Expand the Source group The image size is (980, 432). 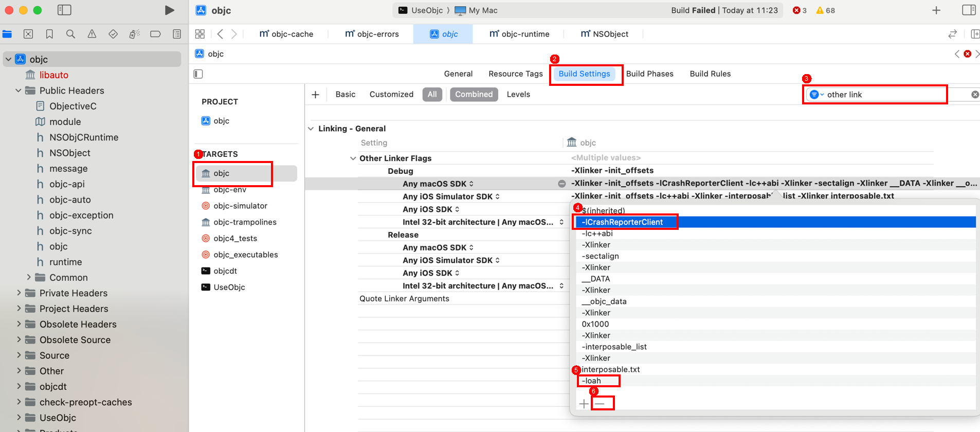coord(19,355)
